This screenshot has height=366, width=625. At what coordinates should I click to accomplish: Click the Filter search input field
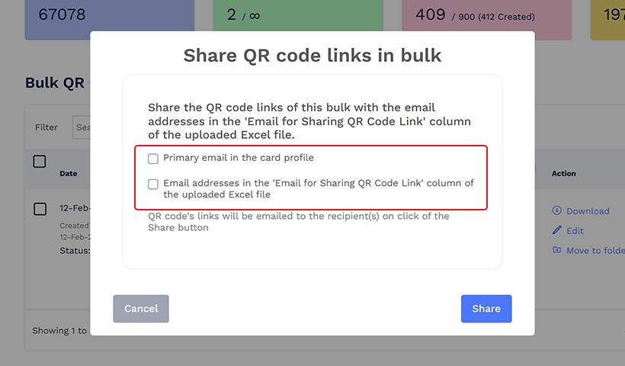pyautogui.click(x=81, y=127)
